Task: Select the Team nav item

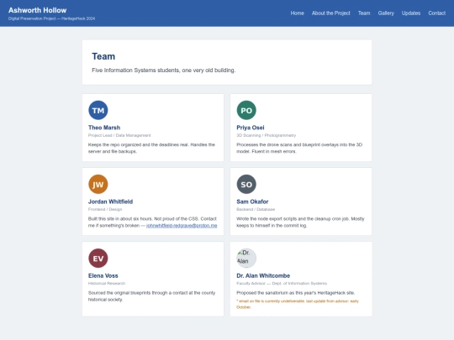Action: click(364, 13)
